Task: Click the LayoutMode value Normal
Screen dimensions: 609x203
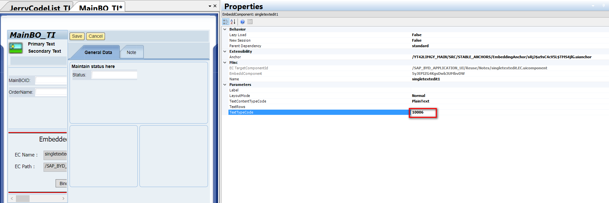Action: 418,96
